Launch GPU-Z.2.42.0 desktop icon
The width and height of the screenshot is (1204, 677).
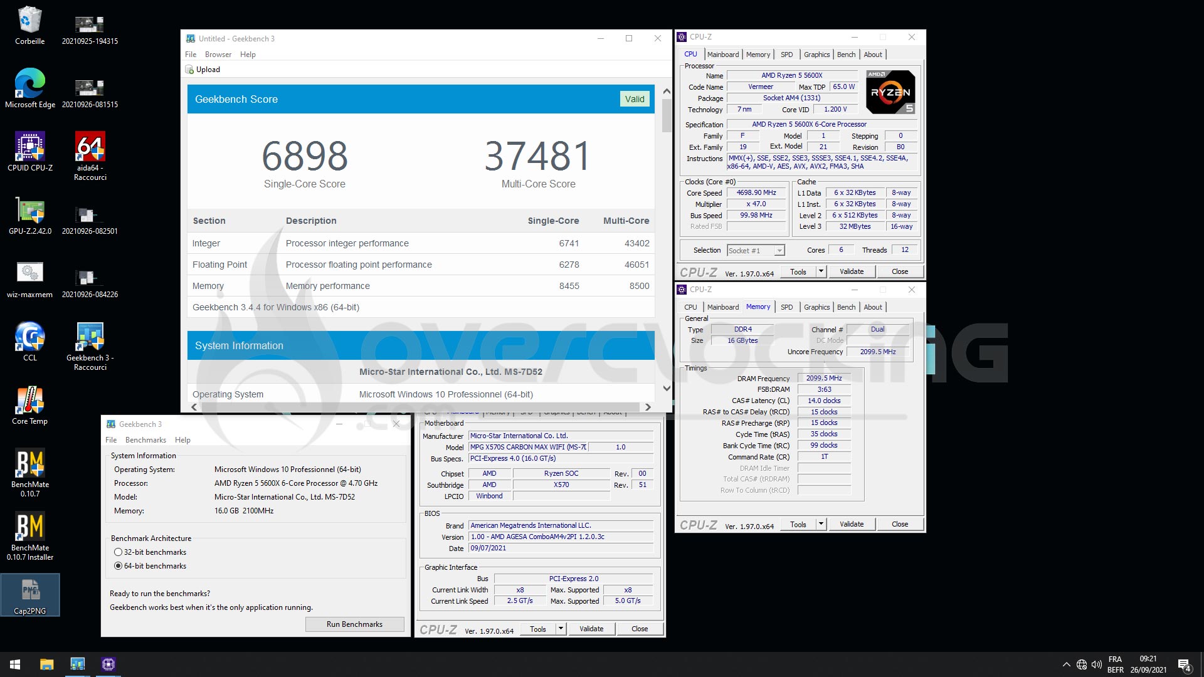29,215
